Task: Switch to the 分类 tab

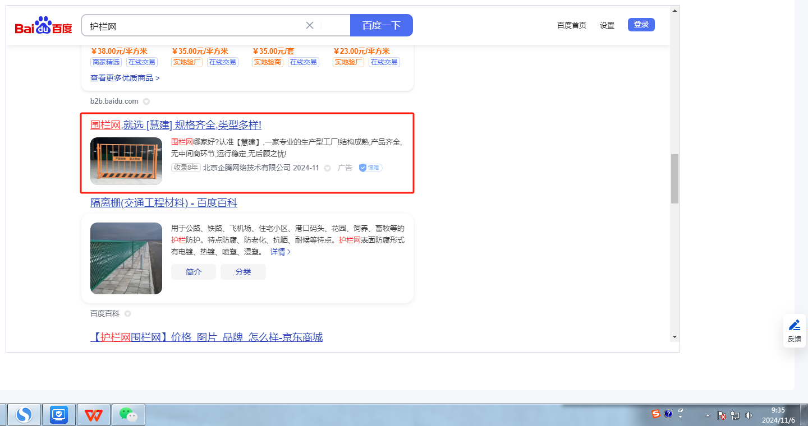Action: pos(243,272)
